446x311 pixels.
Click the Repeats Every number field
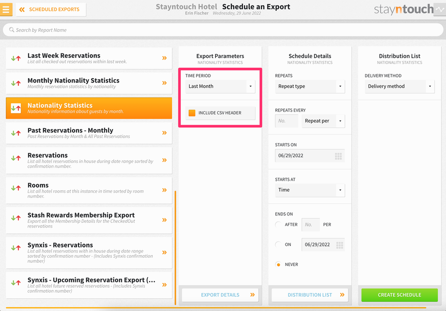pos(287,121)
